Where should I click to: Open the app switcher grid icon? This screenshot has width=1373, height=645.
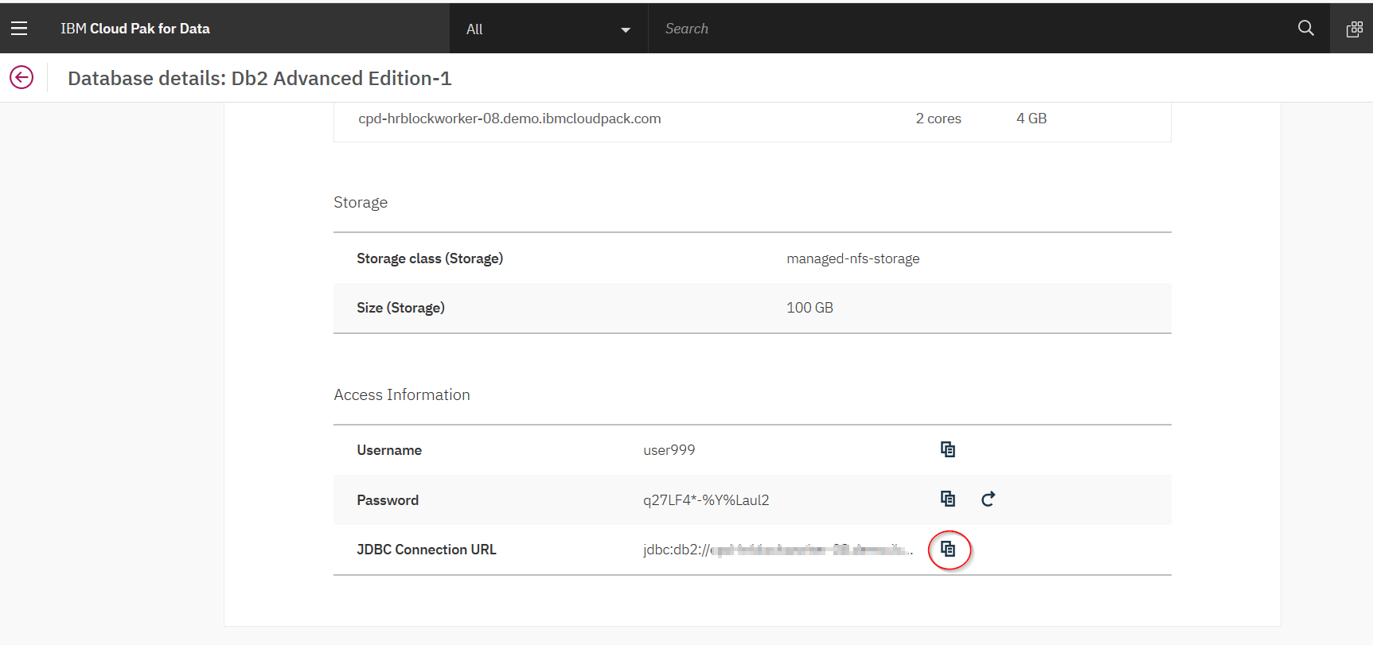(1354, 29)
